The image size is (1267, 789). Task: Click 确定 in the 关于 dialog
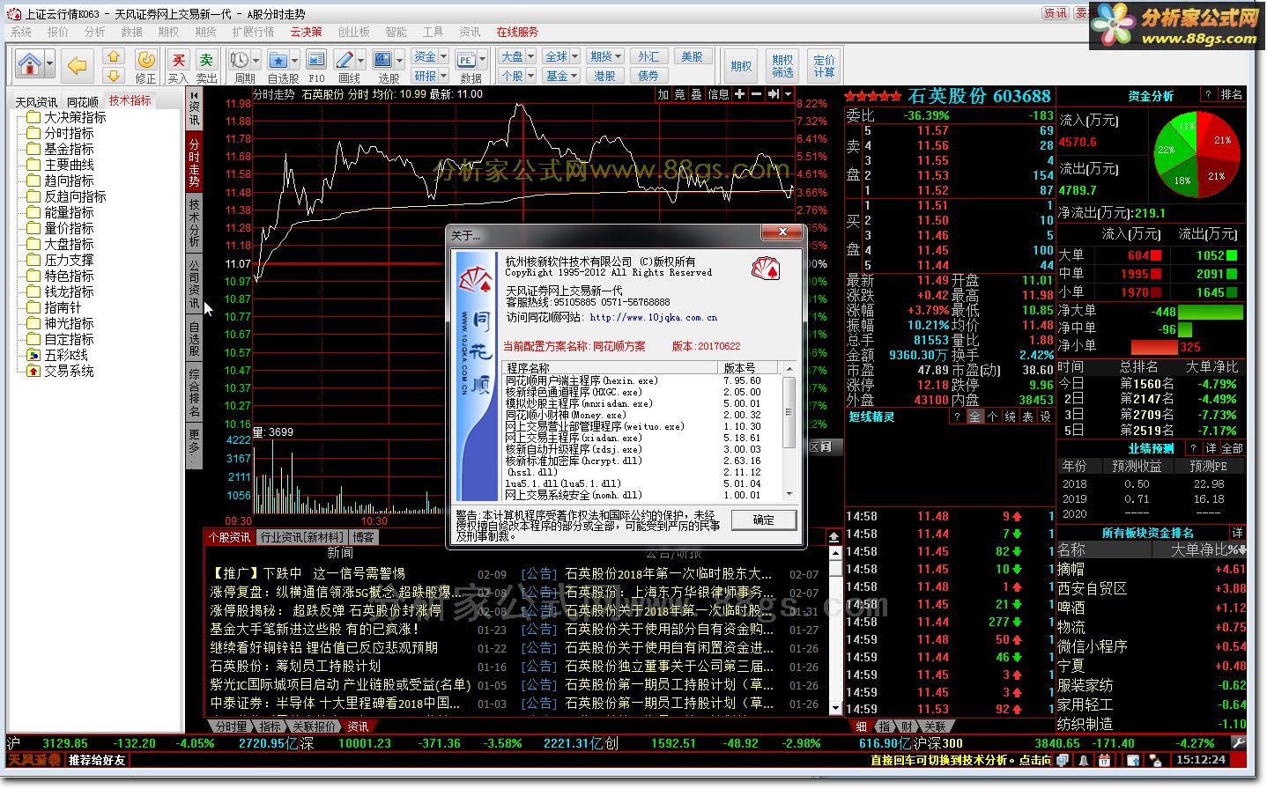[764, 520]
